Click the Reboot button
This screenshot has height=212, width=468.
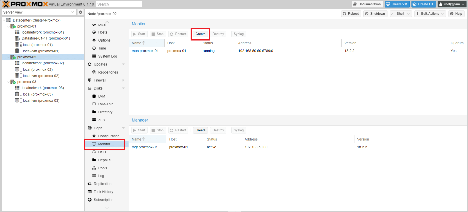click(x=351, y=14)
